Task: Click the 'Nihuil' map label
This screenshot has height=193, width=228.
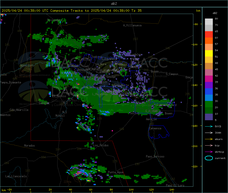Action: click(x=60, y=116)
